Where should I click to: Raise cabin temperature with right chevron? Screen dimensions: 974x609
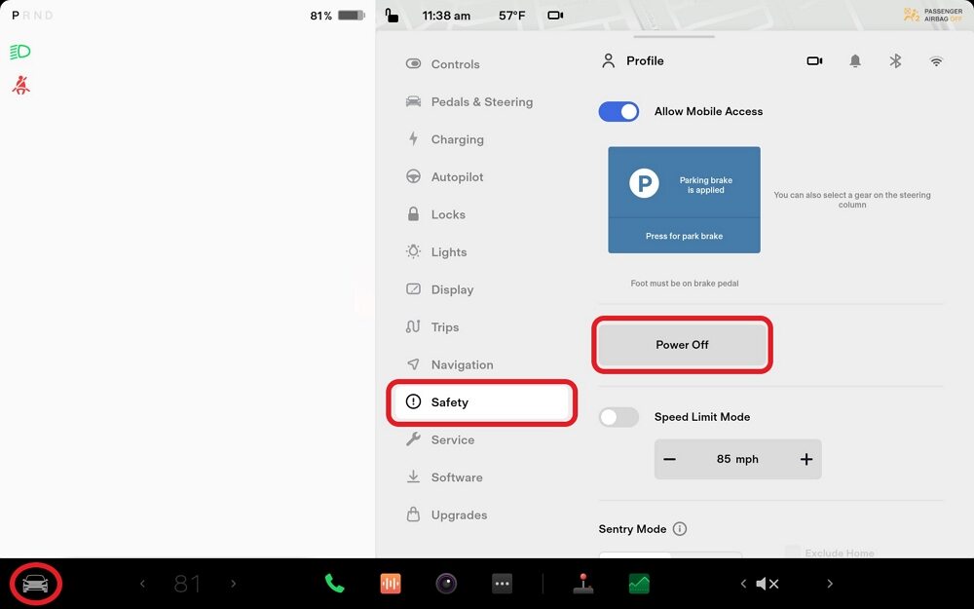(233, 584)
